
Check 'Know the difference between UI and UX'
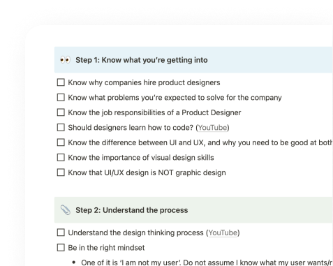click(x=61, y=142)
